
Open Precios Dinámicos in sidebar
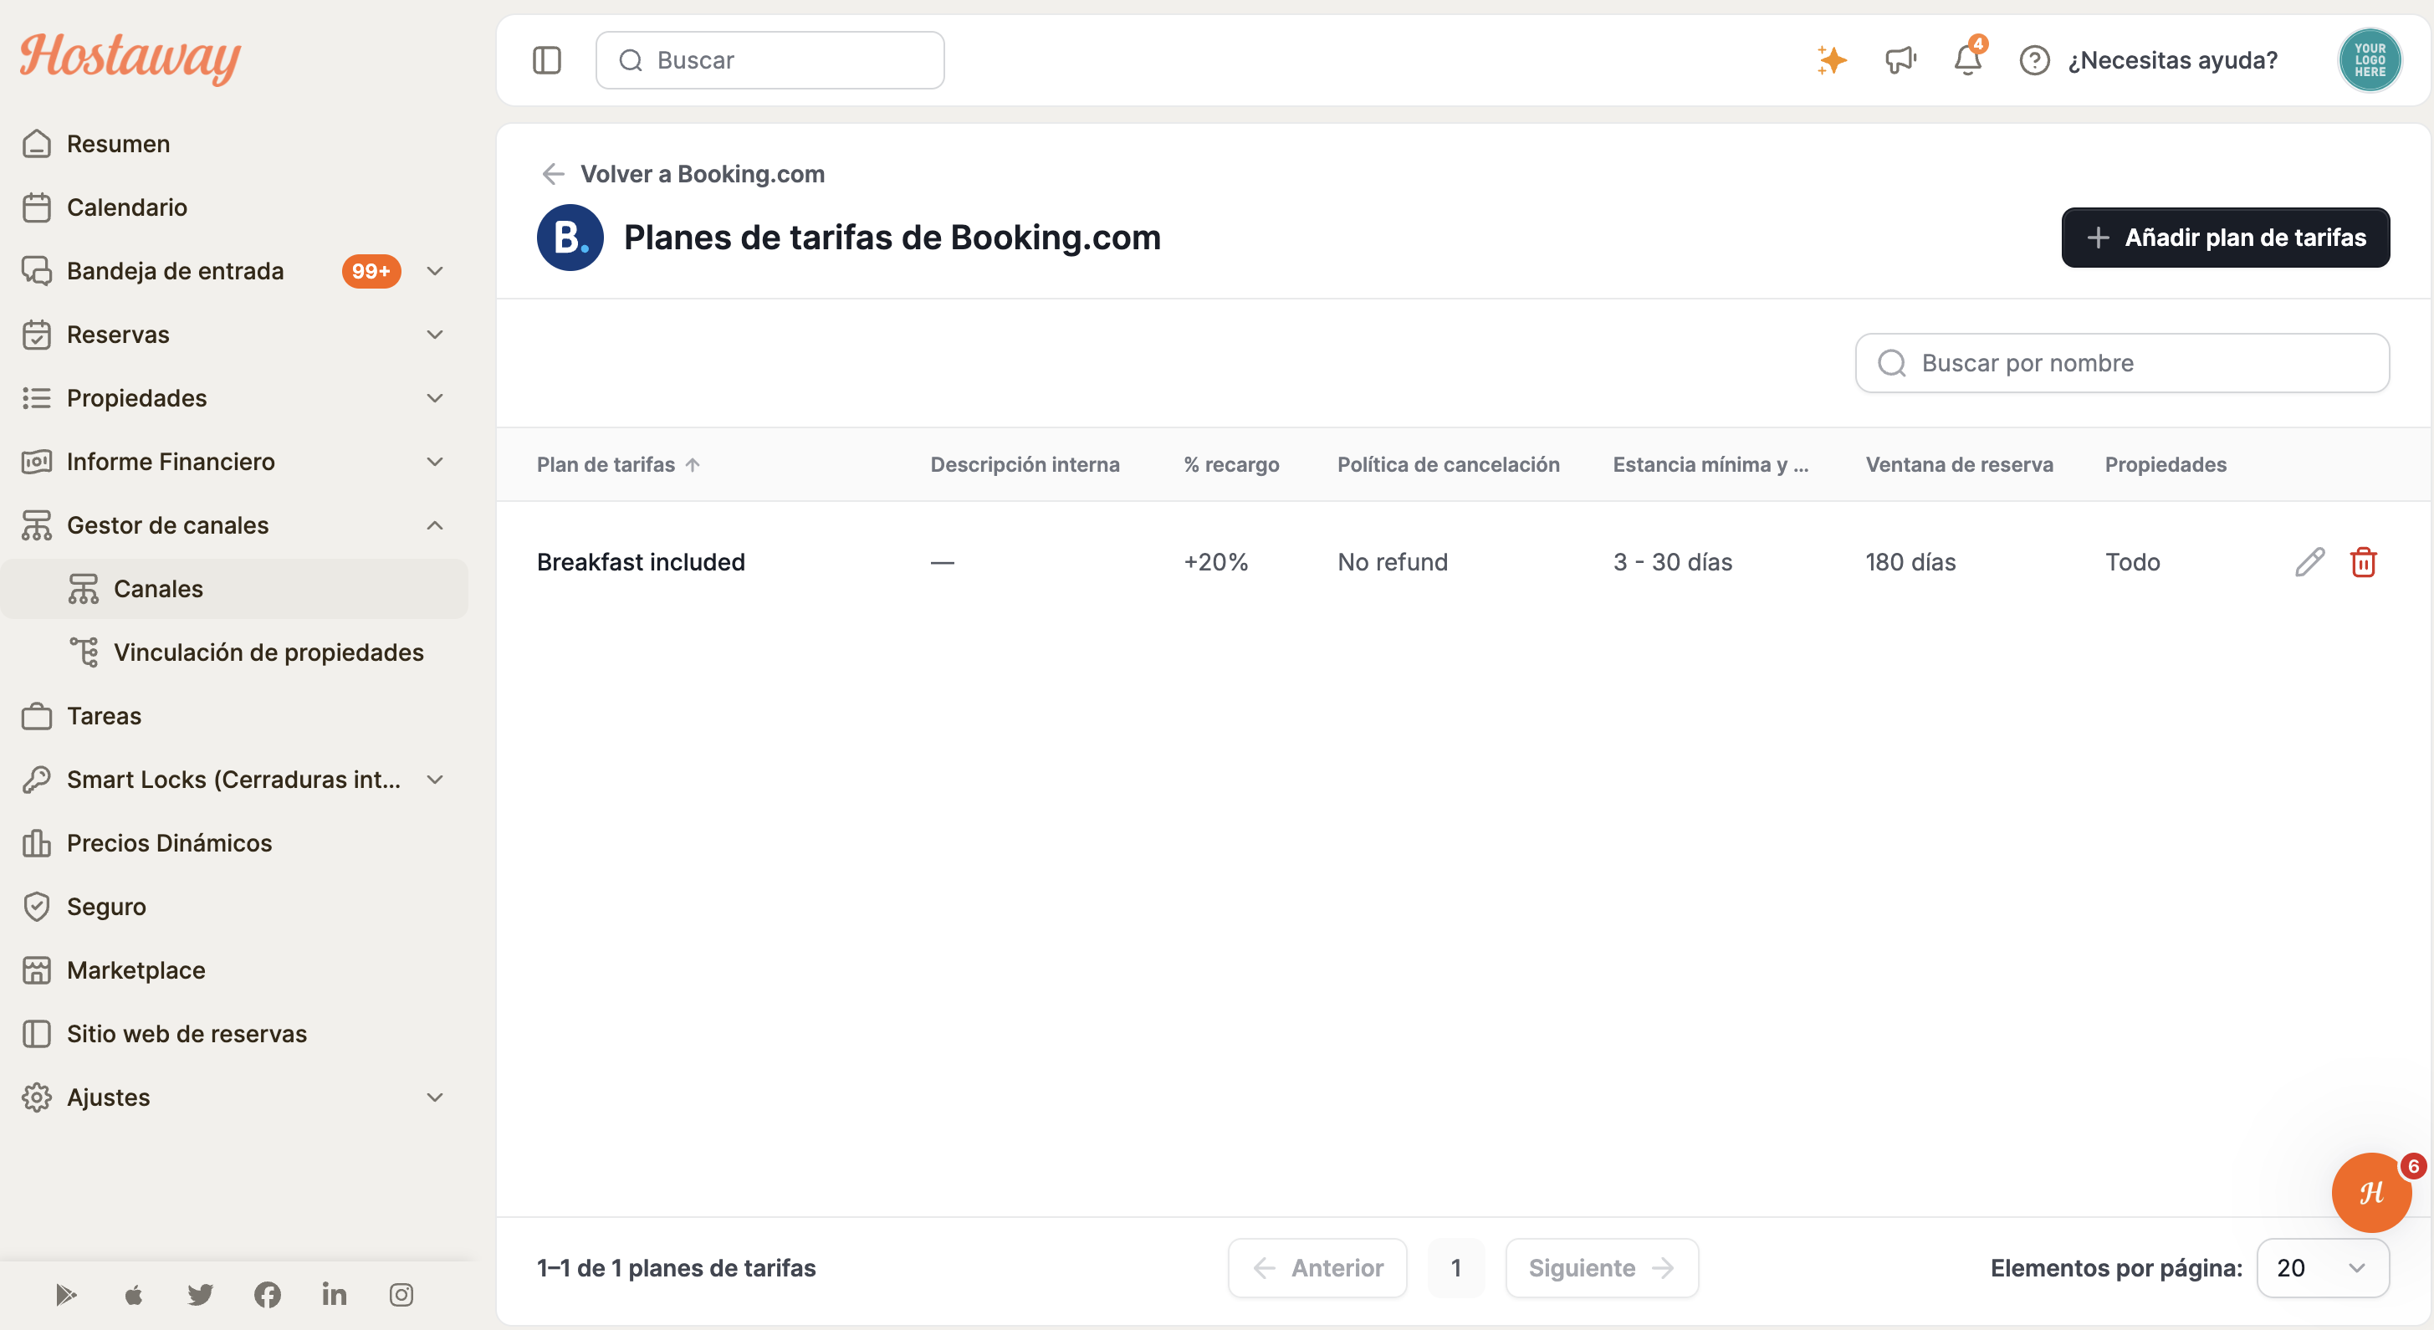tap(234, 842)
